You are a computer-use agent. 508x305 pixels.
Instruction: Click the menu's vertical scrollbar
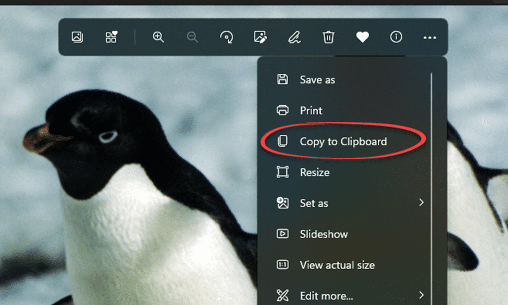431,156
